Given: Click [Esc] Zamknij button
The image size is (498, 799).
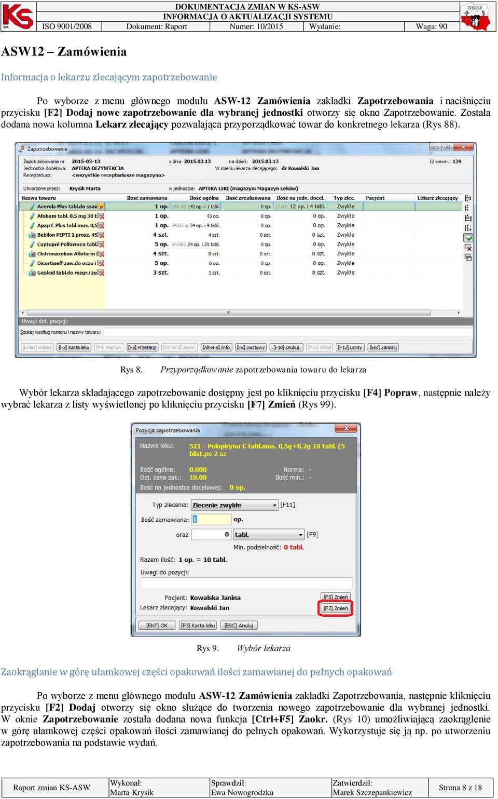Looking at the screenshot, I should pyautogui.click(x=383, y=347).
